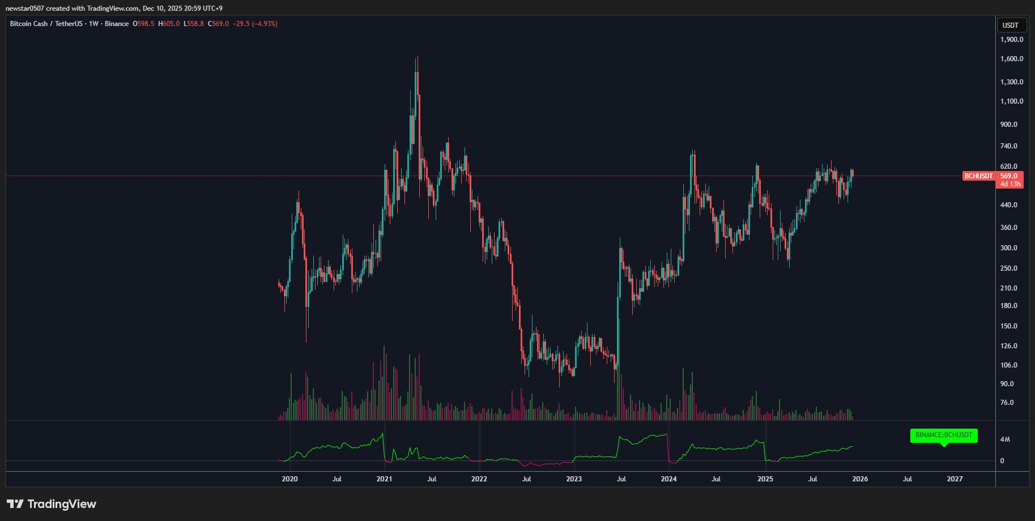The height and width of the screenshot is (521, 1035).
Task: Click the 4M indicator scale label
Action: point(1005,439)
